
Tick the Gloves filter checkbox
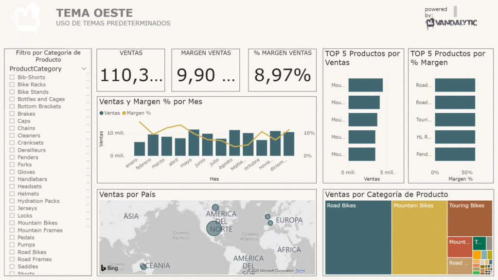tap(12, 172)
